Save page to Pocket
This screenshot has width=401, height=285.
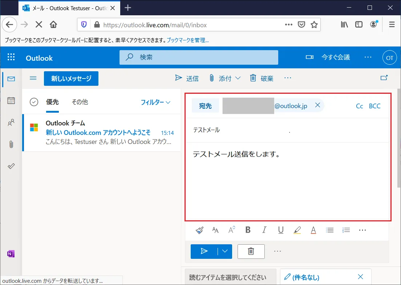pos(301,25)
